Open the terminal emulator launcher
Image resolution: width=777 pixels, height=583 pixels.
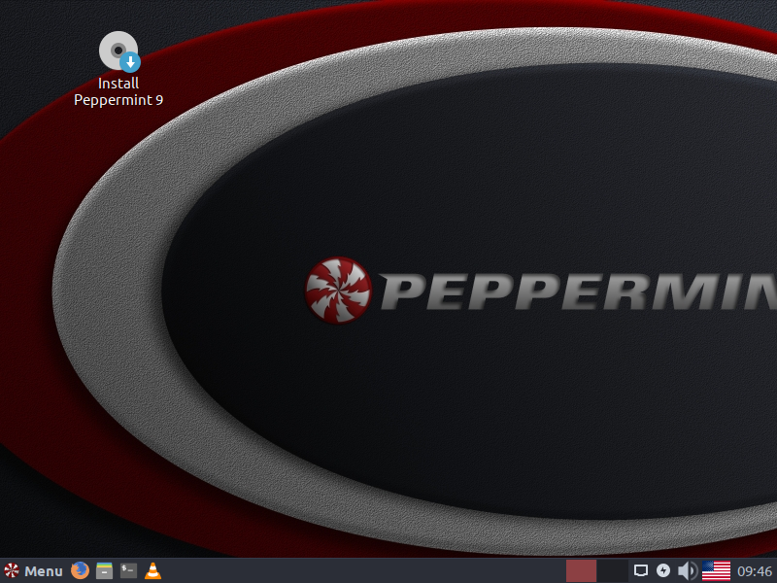pyautogui.click(x=129, y=571)
